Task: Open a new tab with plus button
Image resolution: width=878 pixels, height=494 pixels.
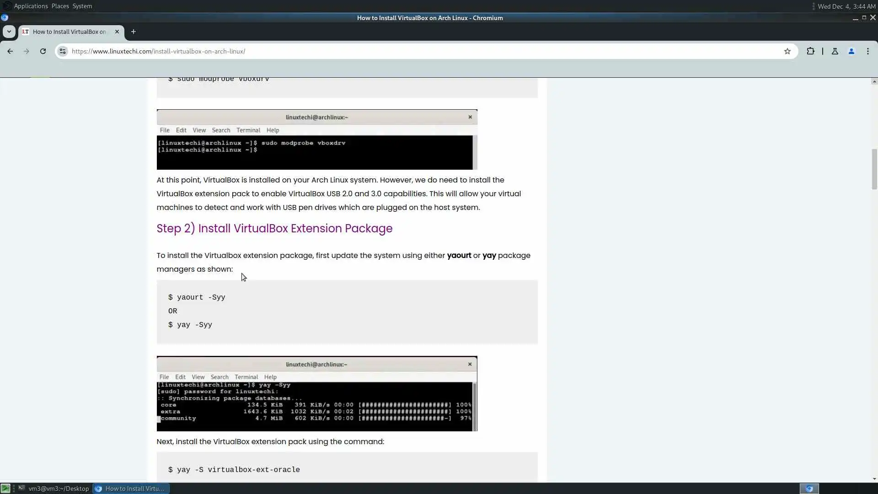Action: click(133, 32)
